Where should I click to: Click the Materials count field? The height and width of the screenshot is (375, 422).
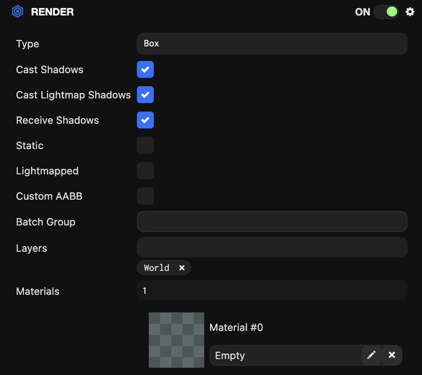click(x=272, y=291)
